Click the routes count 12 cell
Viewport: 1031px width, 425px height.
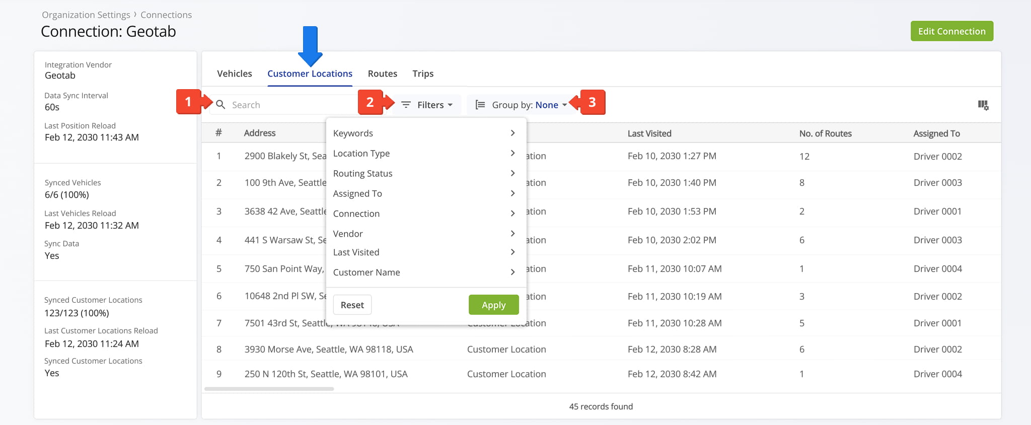804,157
